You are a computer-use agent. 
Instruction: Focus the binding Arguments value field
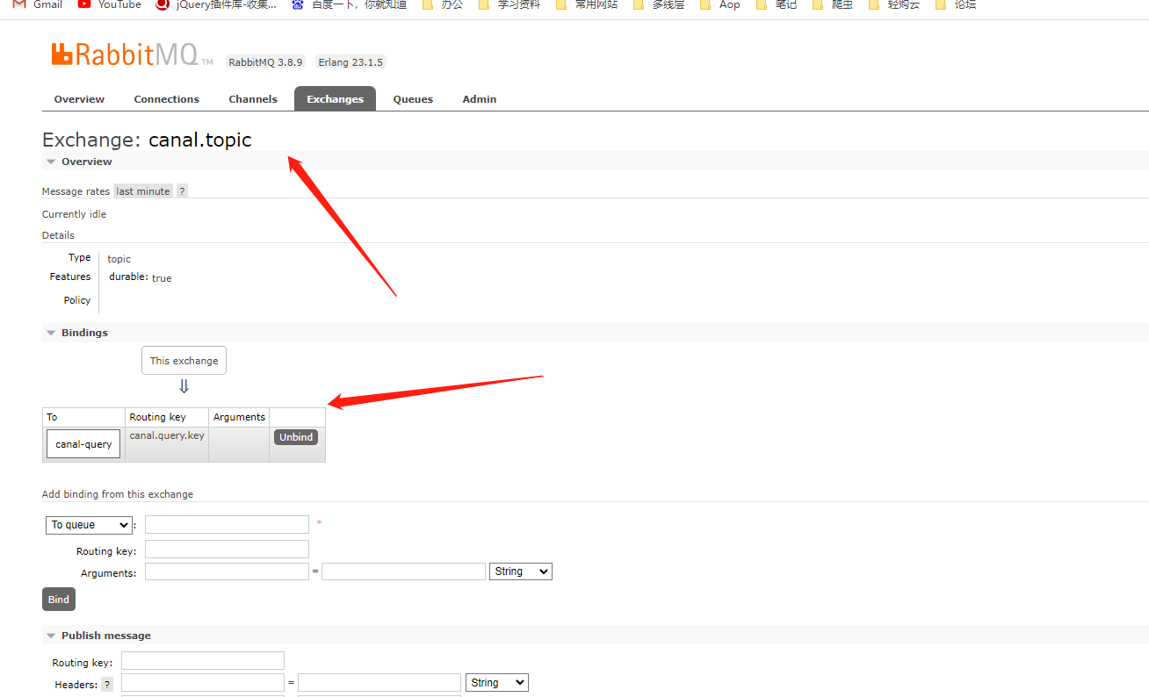(403, 571)
